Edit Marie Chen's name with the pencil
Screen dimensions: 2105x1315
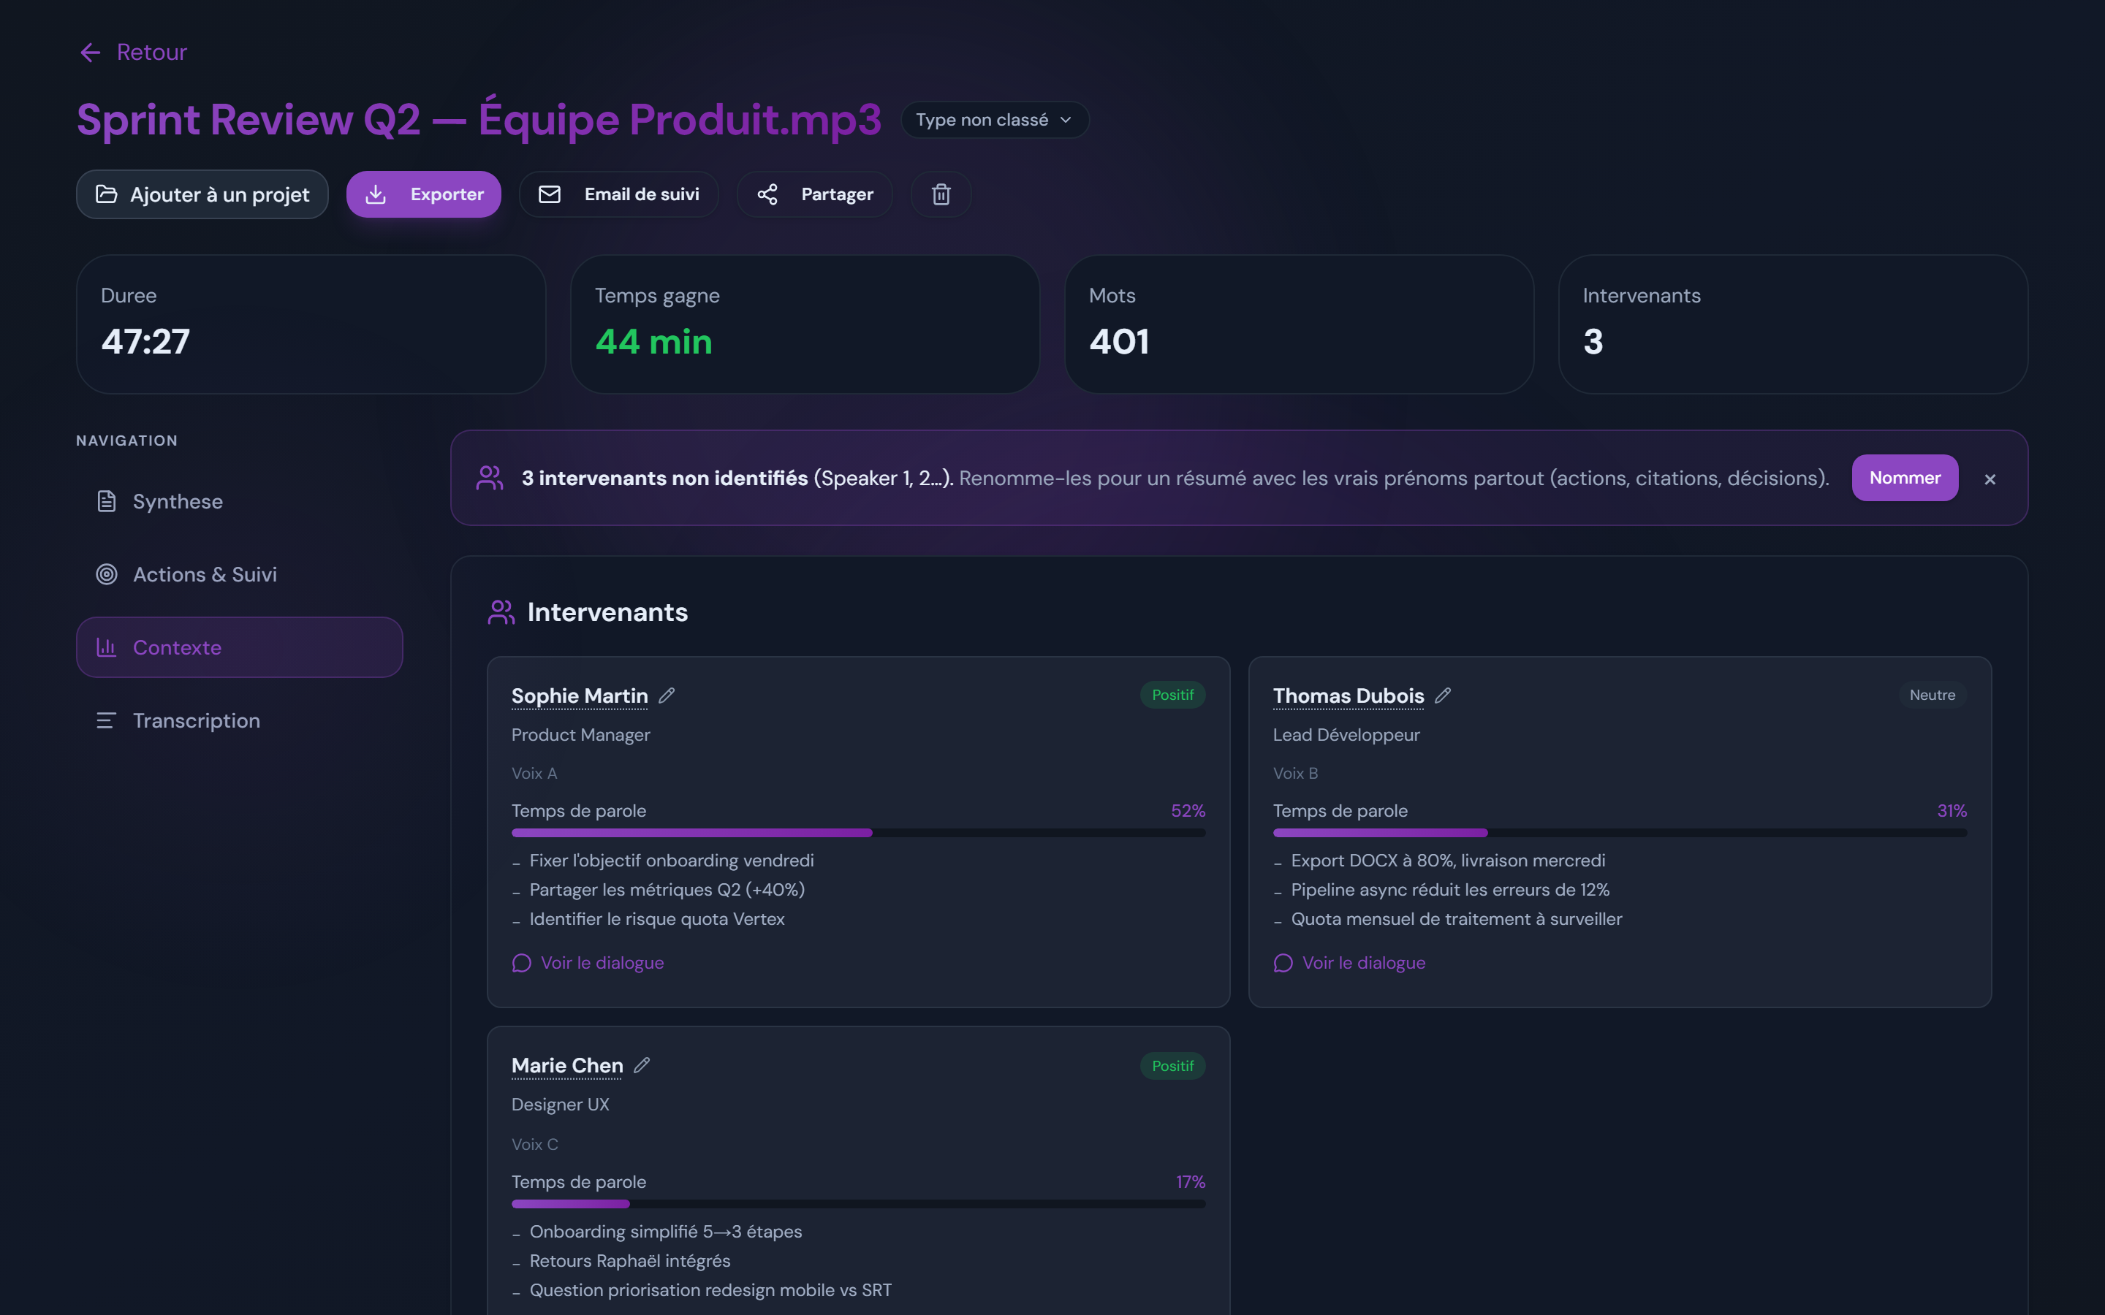642,1065
